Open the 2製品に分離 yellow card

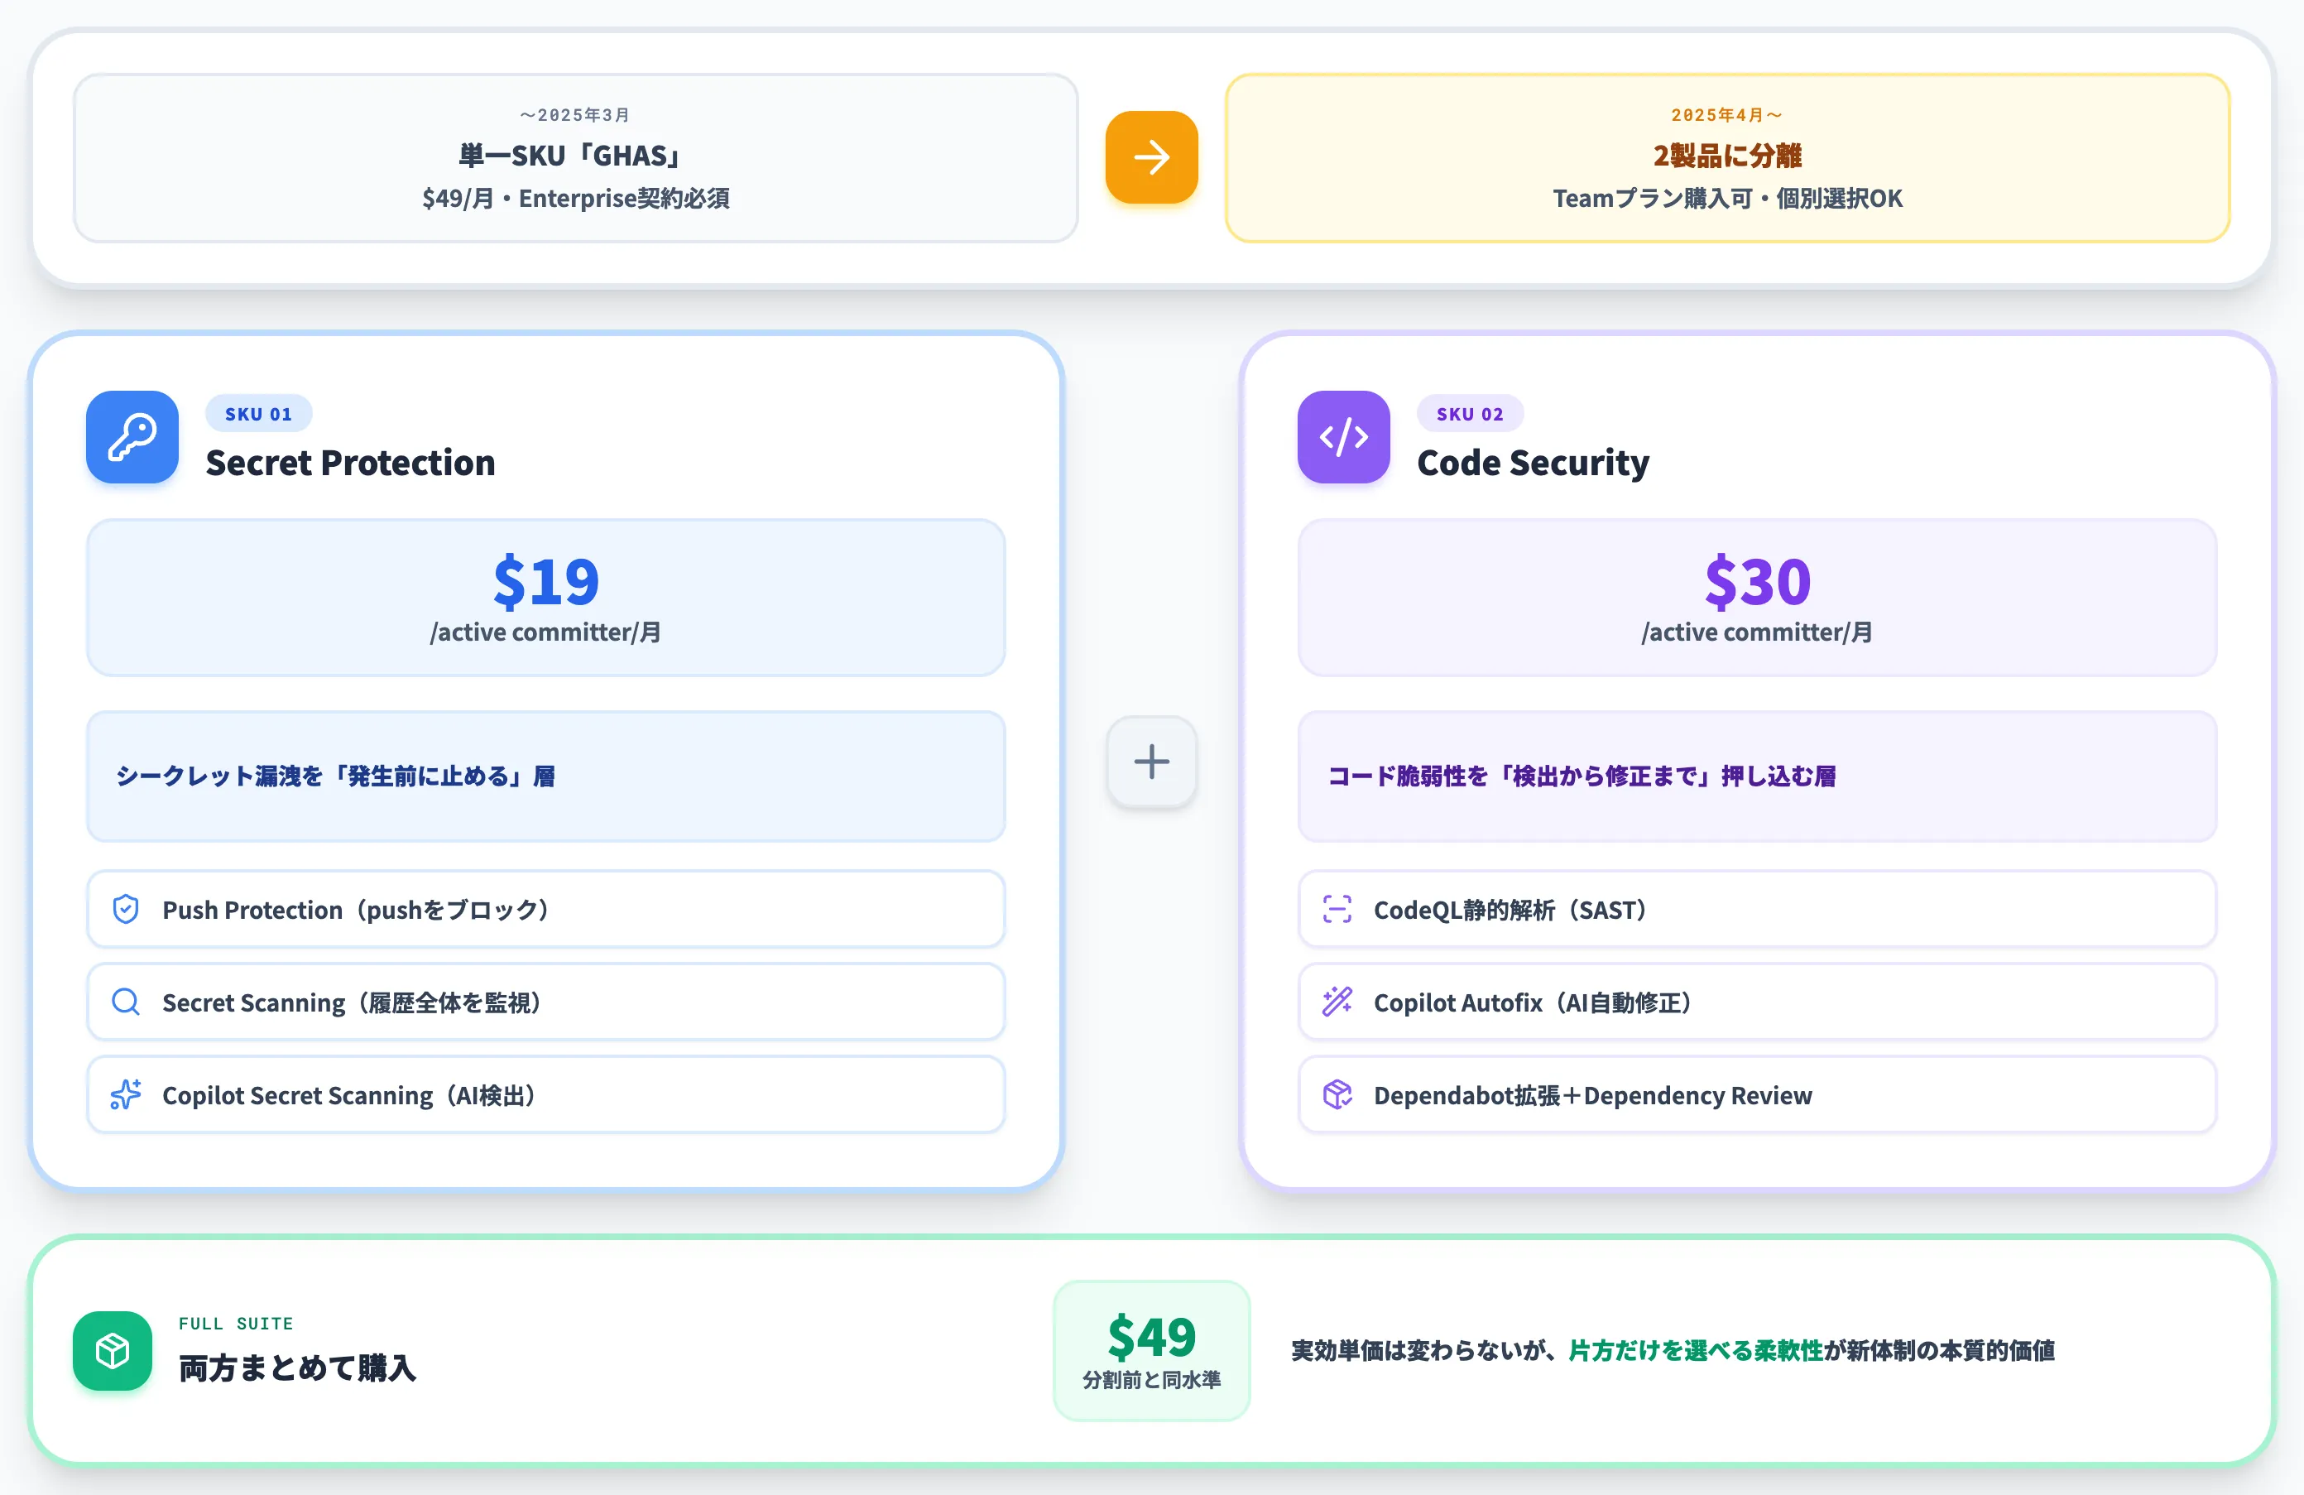1728,158
